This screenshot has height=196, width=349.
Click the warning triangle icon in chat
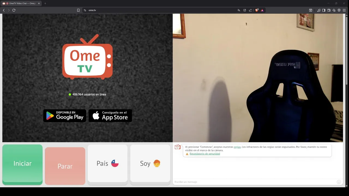point(187,154)
